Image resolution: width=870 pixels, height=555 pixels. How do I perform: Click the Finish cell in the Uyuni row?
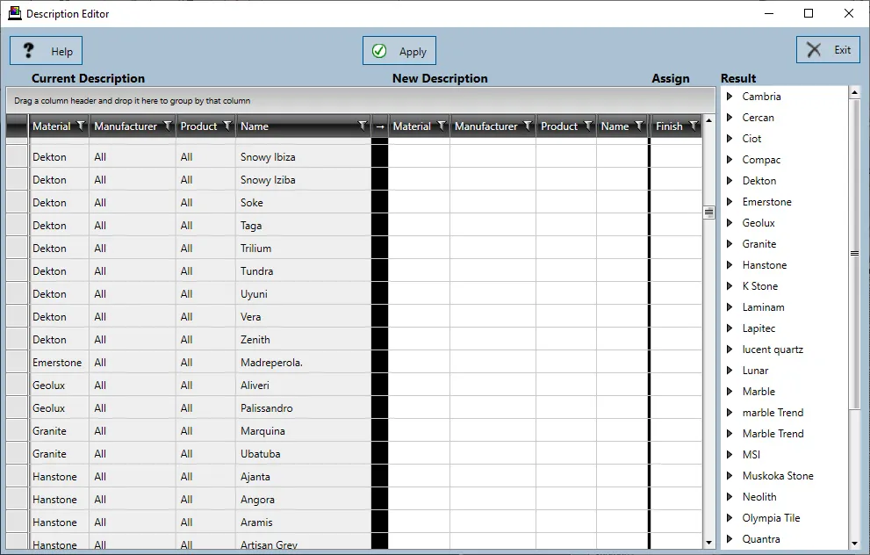click(676, 293)
